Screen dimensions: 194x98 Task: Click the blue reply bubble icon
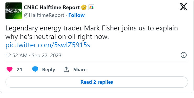click(x=35, y=69)
